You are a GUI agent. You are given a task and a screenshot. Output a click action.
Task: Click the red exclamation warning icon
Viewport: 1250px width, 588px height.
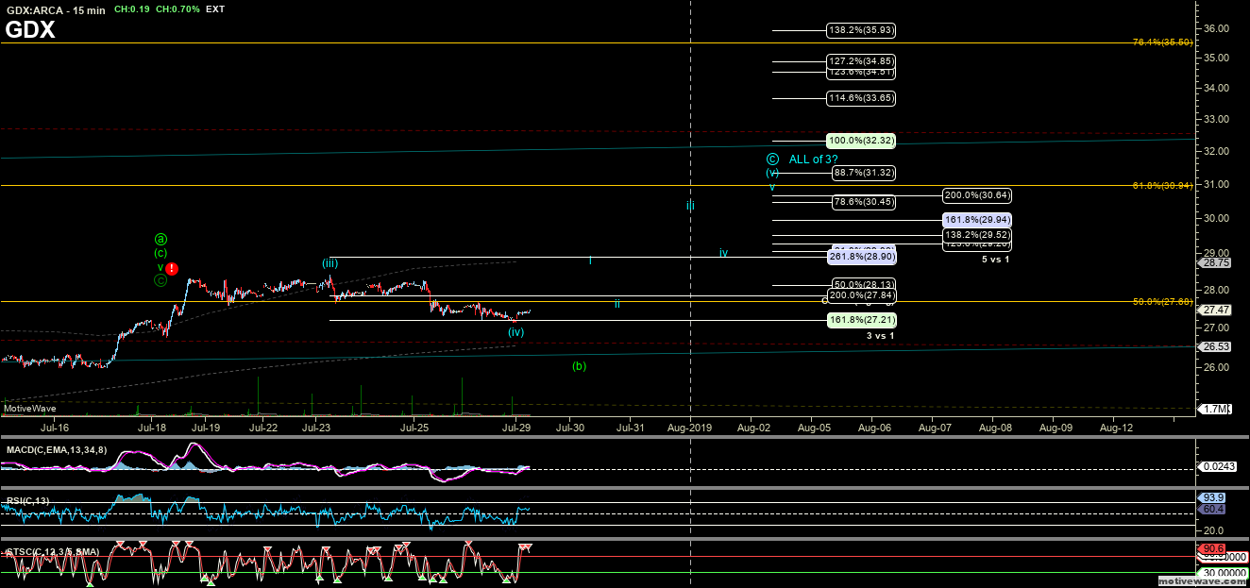coord(171,268)
